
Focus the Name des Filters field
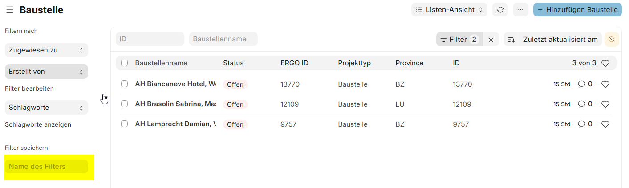click(46, 167)
